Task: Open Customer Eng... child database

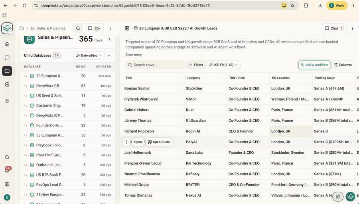Action: tap(67, 105)
